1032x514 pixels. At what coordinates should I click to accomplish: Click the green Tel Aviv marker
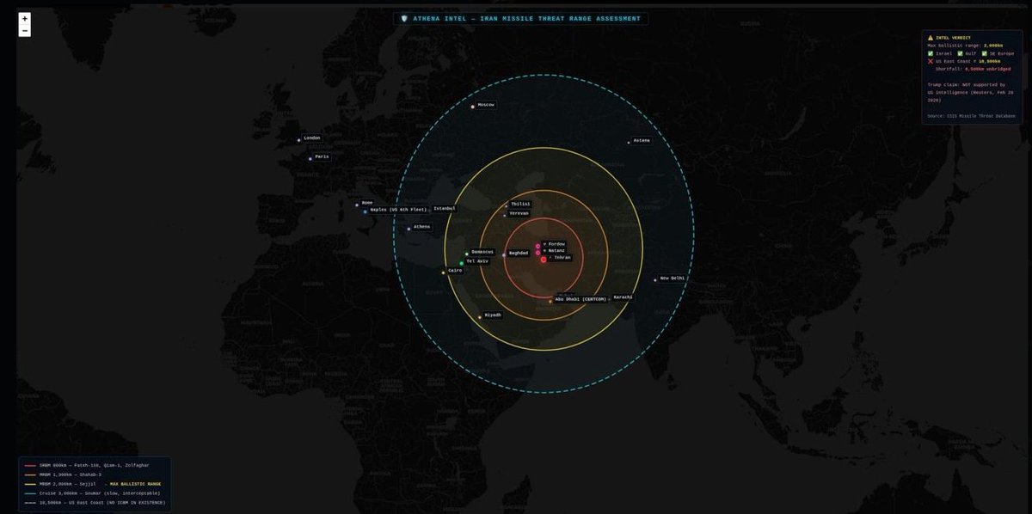462,263
